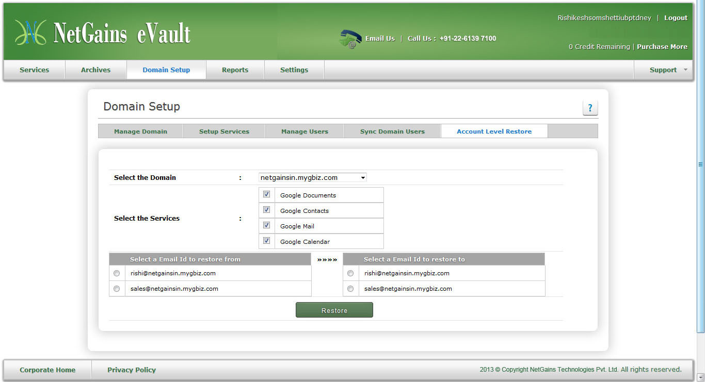
Task: Open the domain selection dropdown
Action: pyautogui.click(x=313, y=177)
